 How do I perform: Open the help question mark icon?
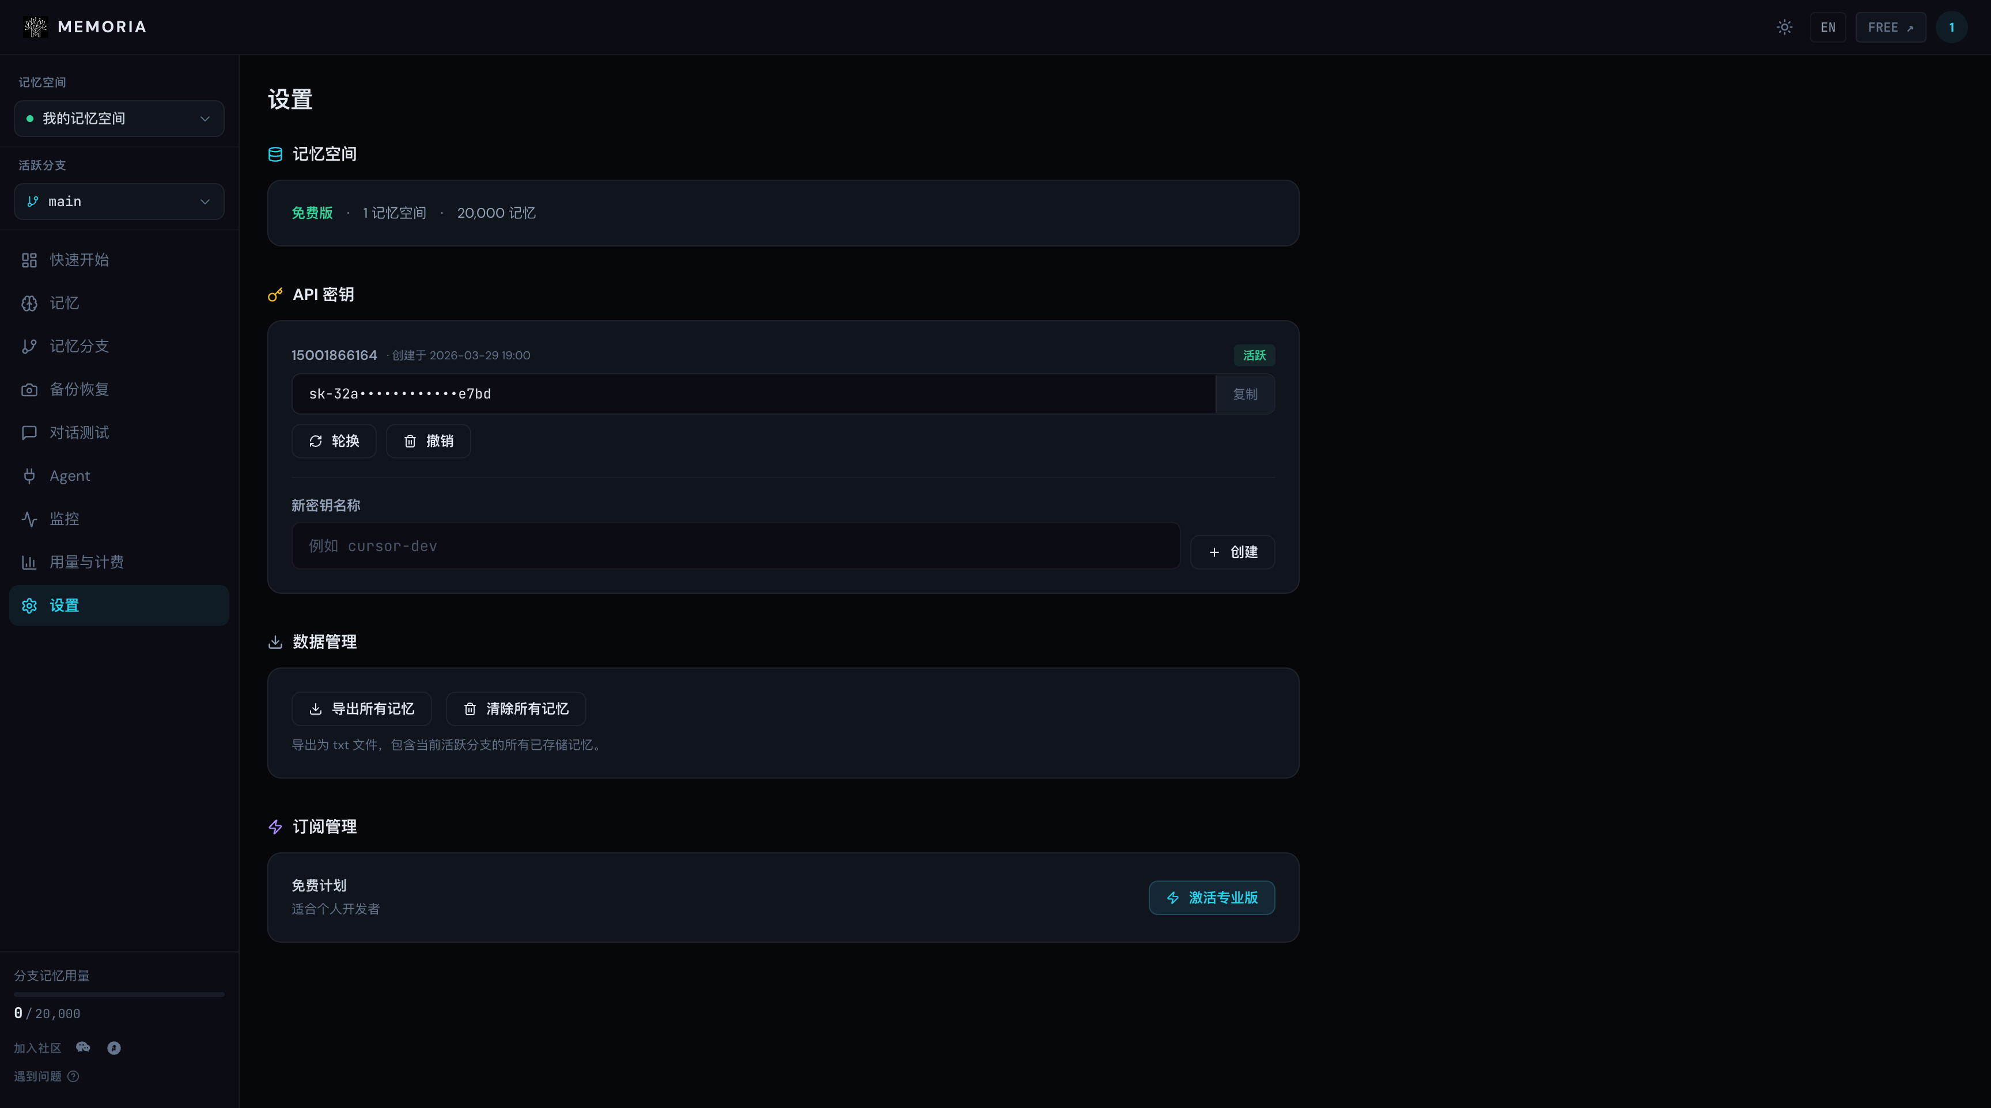pos(73,1076)
